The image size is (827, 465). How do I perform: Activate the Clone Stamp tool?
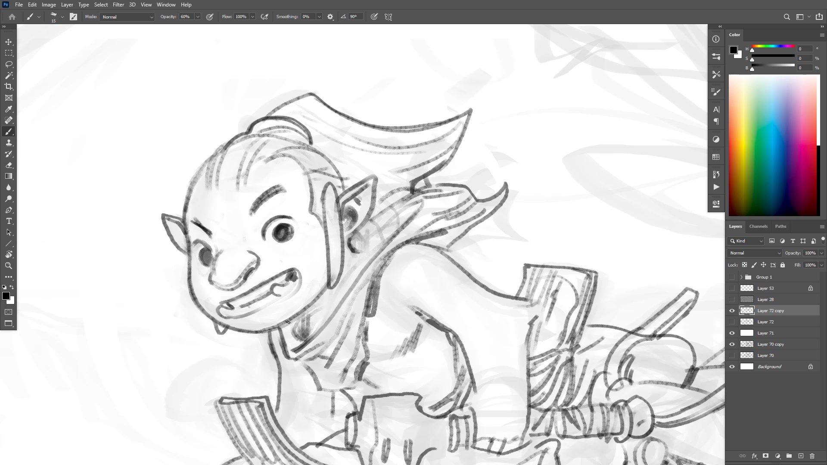pos(9,143)
